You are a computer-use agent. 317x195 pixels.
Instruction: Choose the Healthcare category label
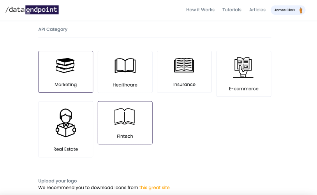(125, 85)
